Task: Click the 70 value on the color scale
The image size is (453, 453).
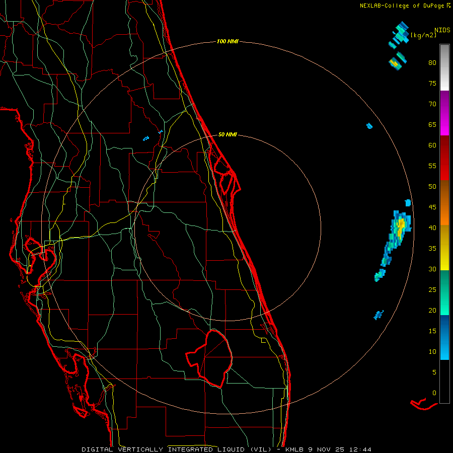Action: pyautogui.click(x=432, y=104)
